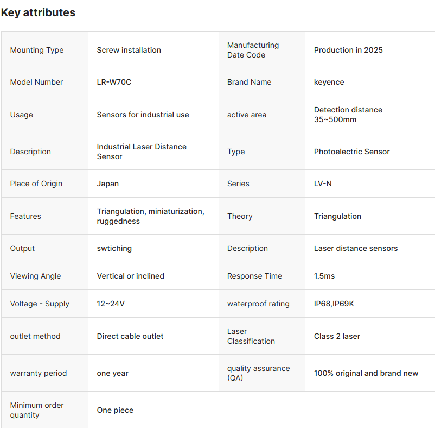Image resolution: width=435 pixels, height=428 pixels.
Task: Select the LV-N series value
Action: (x=323, y=184)
